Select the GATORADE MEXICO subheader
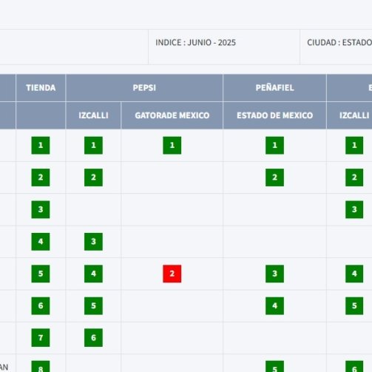The width and height of the screenshot is (372, 372). click(172, 115)
